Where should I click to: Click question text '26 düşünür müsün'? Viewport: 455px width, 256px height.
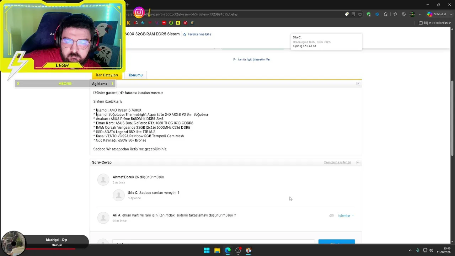point(149,177)
